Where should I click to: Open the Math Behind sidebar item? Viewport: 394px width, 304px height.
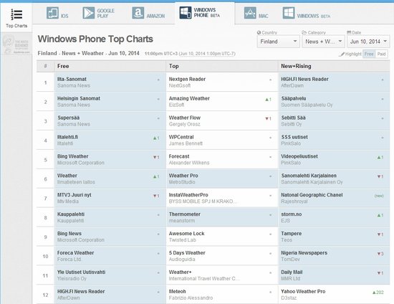click(16, 44)
